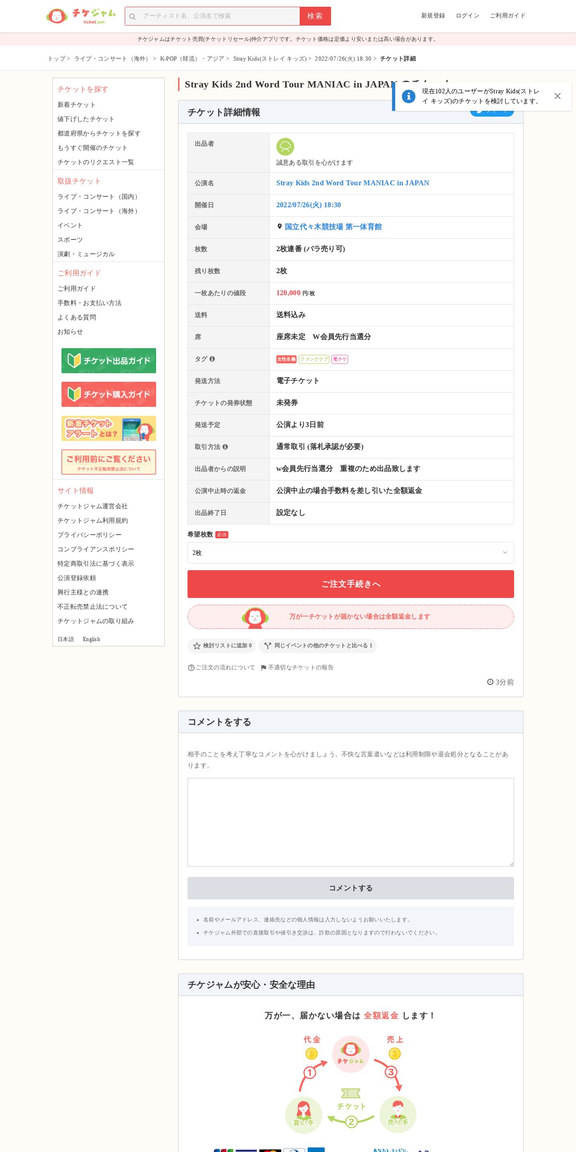Click 検討リストに追加 button

pyautogui.click(x=222, y=646)
